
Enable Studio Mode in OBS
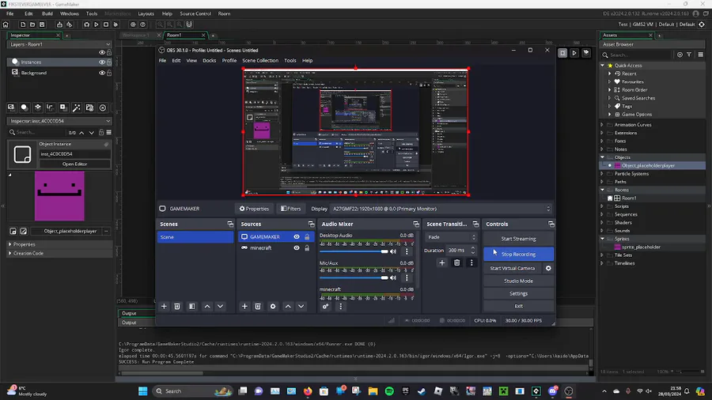pos(518,281)
